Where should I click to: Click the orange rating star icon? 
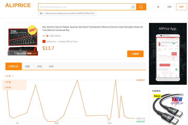47,36
